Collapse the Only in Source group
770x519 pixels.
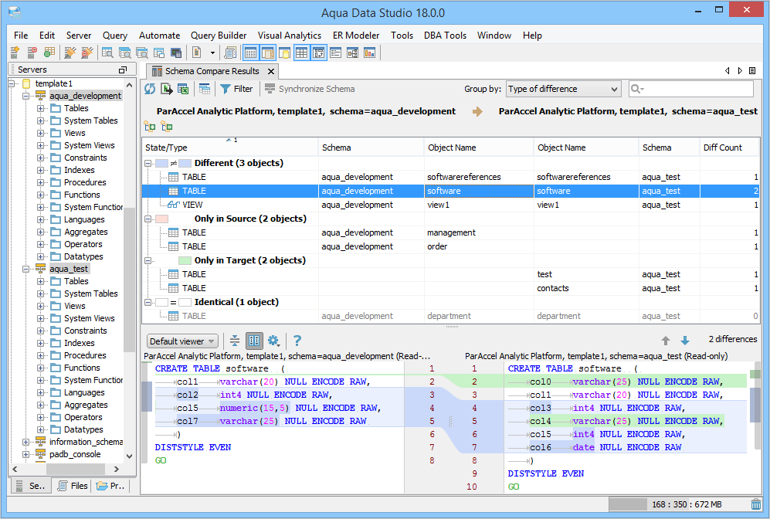(x=148, y=219)
